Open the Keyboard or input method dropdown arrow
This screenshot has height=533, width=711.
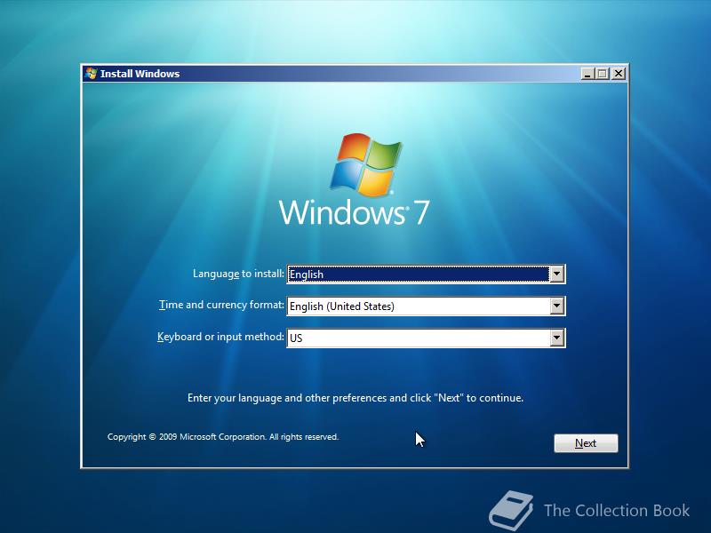coord(556,338)
